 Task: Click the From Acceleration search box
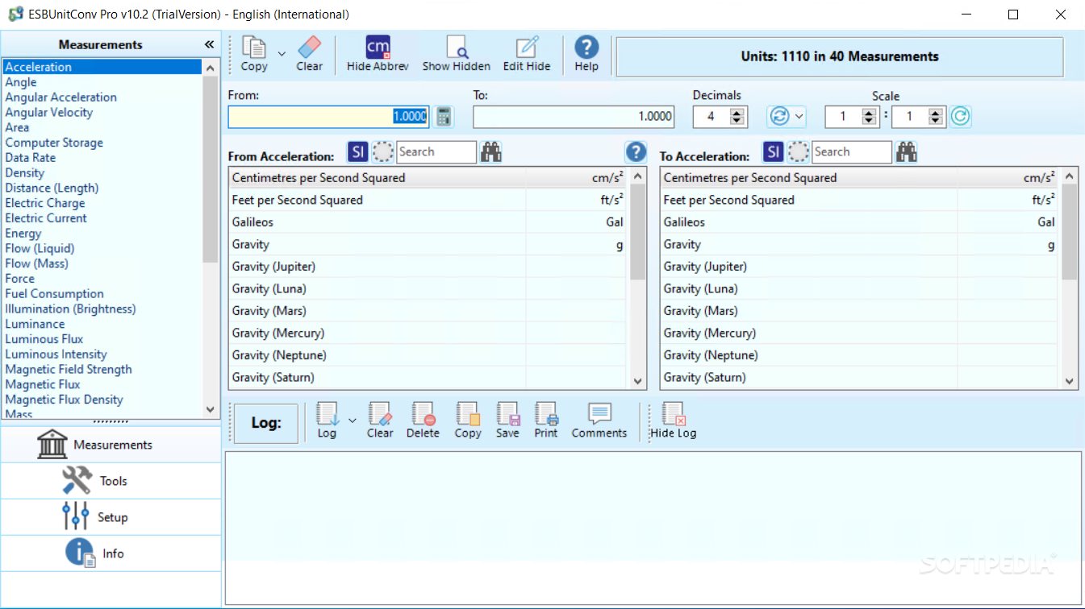[436, 151]
